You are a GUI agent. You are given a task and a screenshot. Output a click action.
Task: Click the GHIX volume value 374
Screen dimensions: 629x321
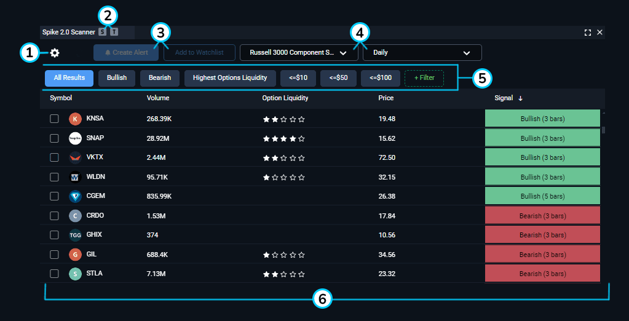(152, 235)
